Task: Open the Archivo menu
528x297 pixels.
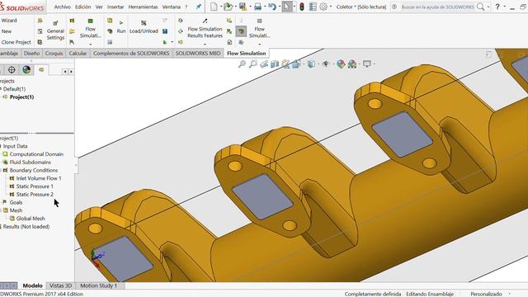Action: 63,7
